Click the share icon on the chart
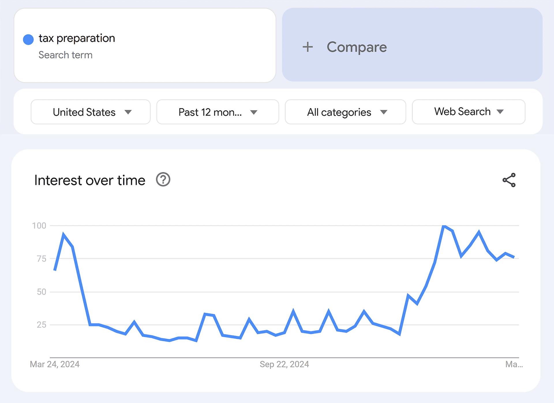Image resolution: width=554 pixels, height=403 pixels. point(509,180)
